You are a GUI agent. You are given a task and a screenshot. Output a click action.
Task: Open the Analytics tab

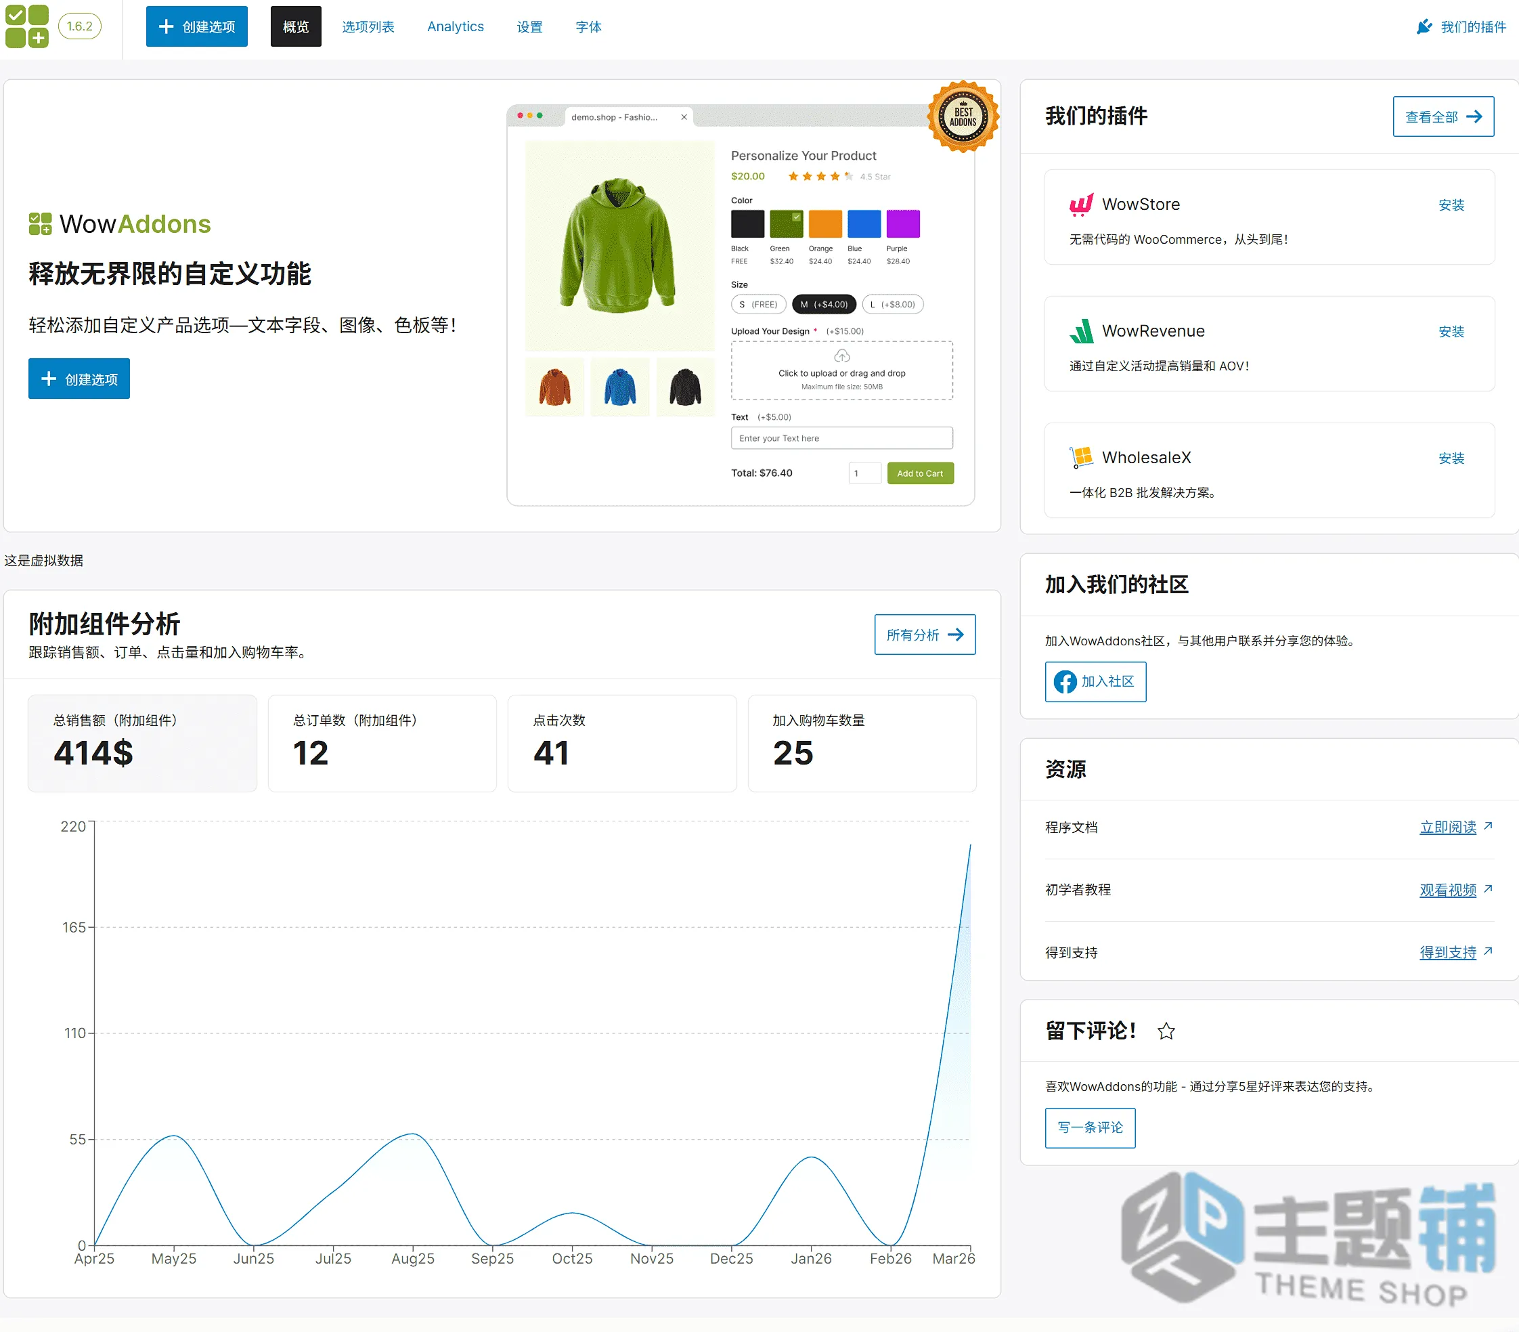(x=456, y=27)
